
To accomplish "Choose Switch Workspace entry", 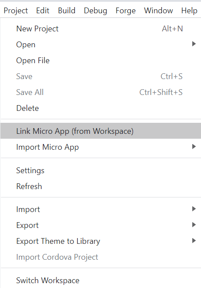I will tap(101, 280).
